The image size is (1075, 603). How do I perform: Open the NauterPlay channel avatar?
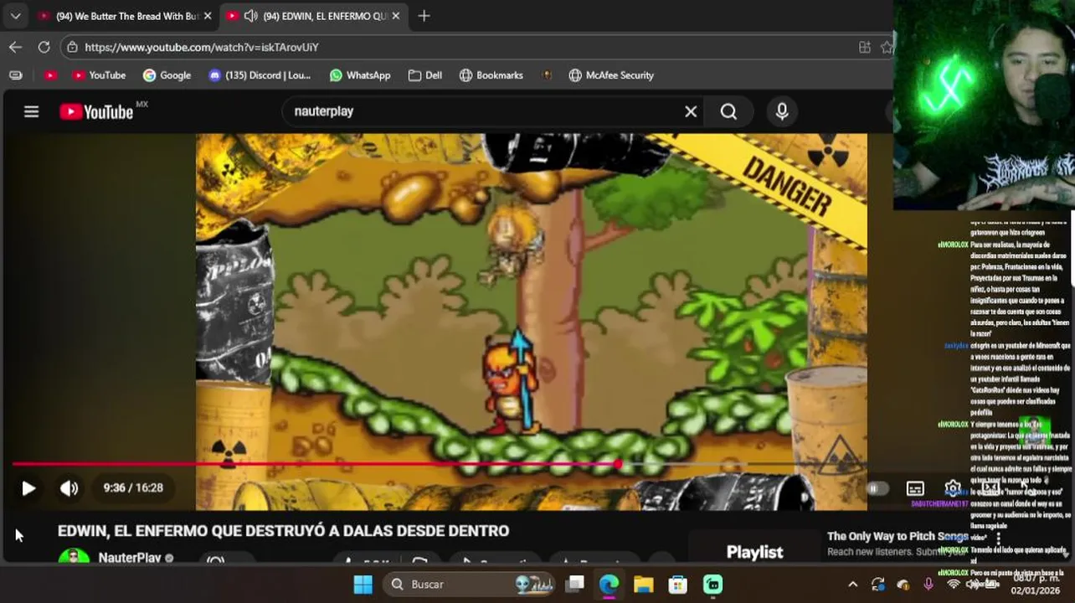click(74, 557)
